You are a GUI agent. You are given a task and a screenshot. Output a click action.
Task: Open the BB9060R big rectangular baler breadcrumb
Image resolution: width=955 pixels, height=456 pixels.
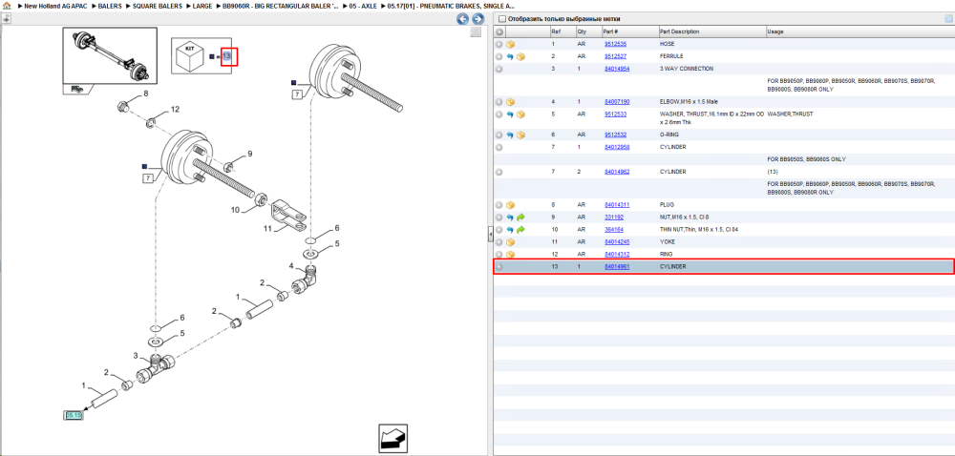click(x=280, y=6)
